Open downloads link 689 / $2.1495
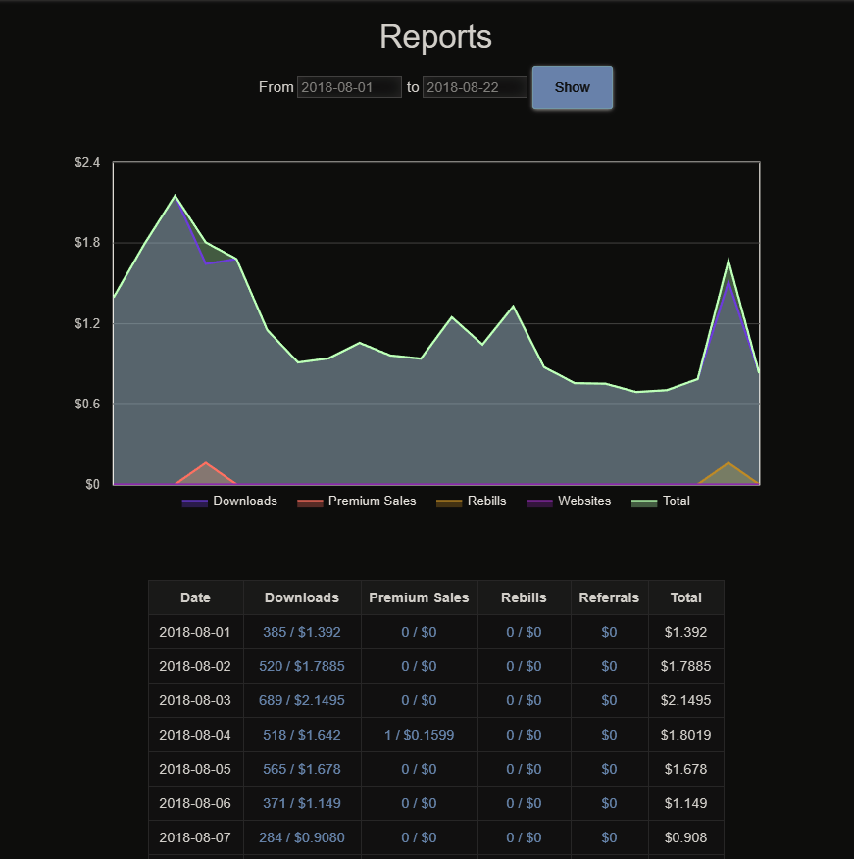 (x=302, y=700)
